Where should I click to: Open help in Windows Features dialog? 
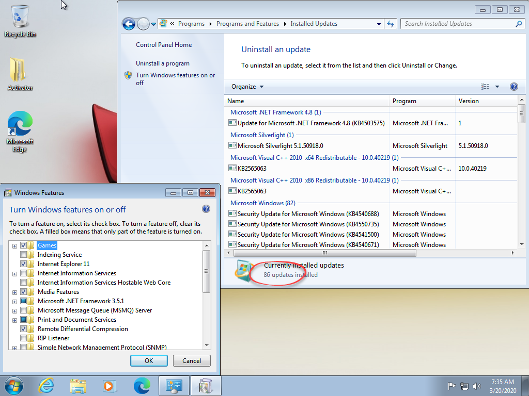click(206, 209)
